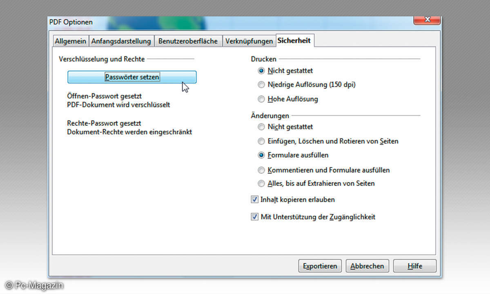Select the Sicherheit tab
490x294 pixels.
click(294, 40)
